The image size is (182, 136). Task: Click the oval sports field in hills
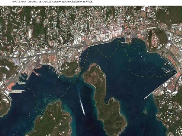pyautogui.click(x=30, y=33)
